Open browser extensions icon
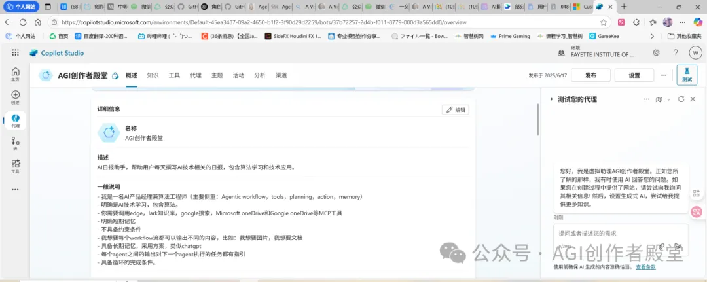The height and width of the screenshot is (282, 707). point(636,22)
